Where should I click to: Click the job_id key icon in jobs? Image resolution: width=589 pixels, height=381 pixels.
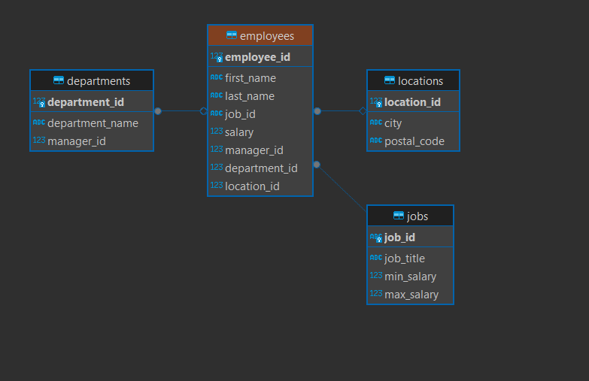pos(376,237)
